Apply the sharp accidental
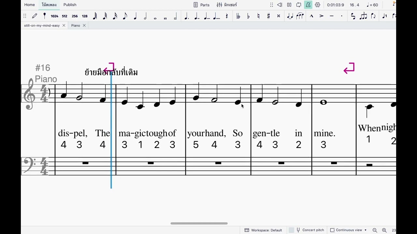This screenshot has height=234, width=417. (x=268, y=16)
